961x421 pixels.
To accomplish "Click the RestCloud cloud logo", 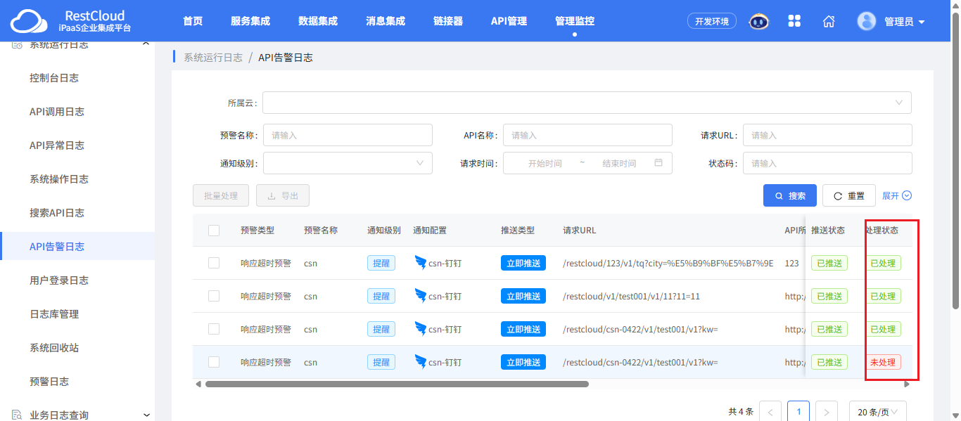I will point(30,22).
